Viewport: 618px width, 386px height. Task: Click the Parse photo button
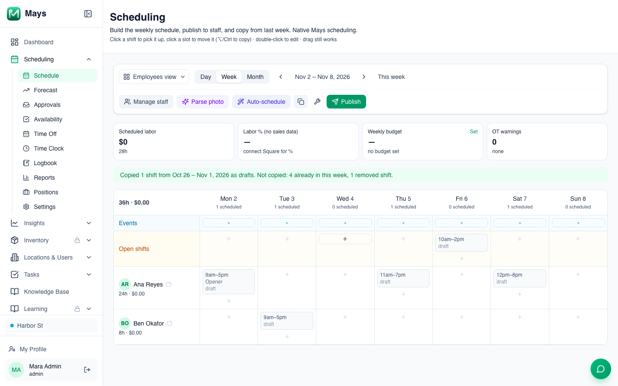click(x=203, y=102)
